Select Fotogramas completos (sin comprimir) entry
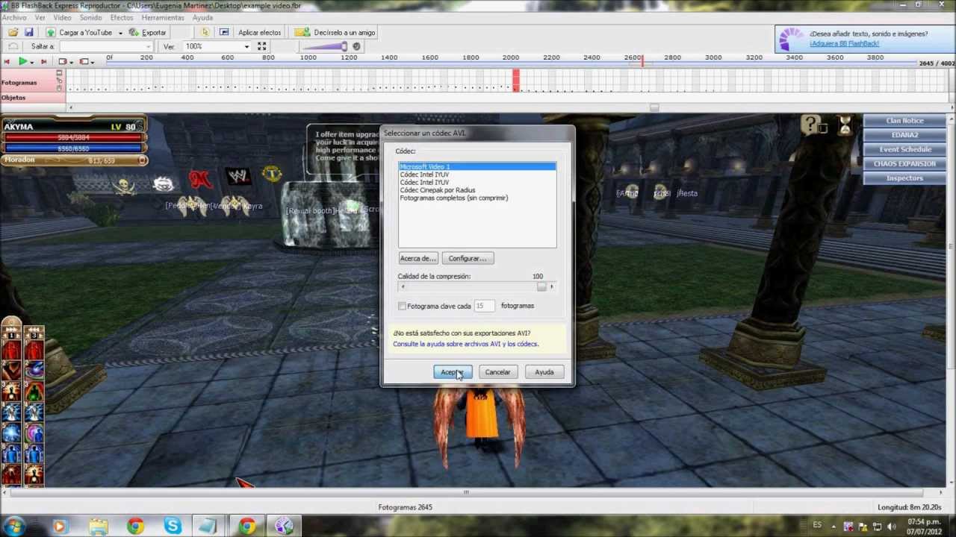 coord(477,198)
